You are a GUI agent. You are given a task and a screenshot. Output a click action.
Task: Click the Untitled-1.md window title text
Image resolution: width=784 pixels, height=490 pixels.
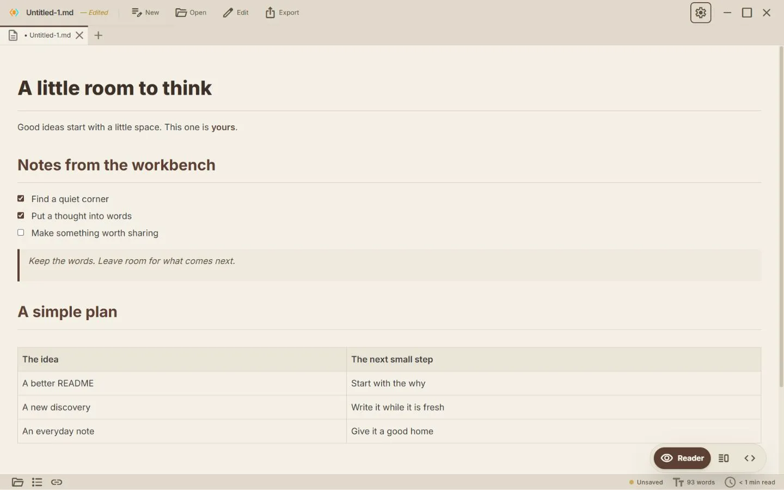click(x=50, y=13)
